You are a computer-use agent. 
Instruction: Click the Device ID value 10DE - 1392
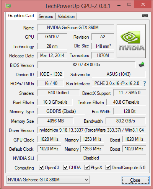pyautogui.click(x=50, y=74)
